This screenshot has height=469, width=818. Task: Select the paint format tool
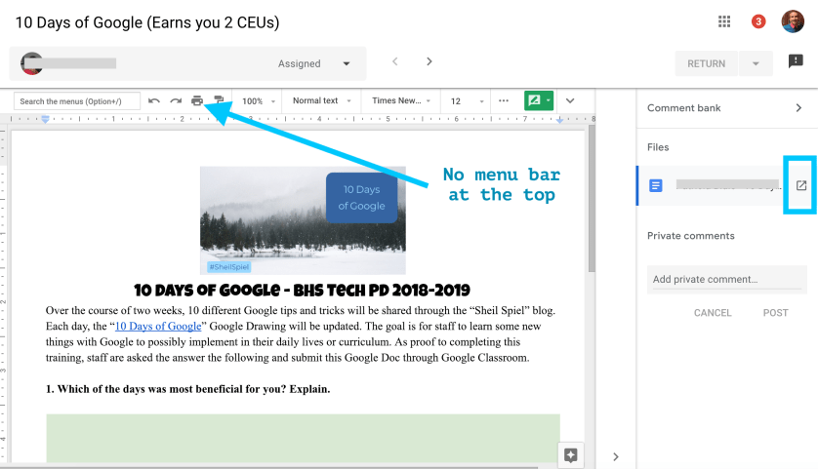(219, 100)
